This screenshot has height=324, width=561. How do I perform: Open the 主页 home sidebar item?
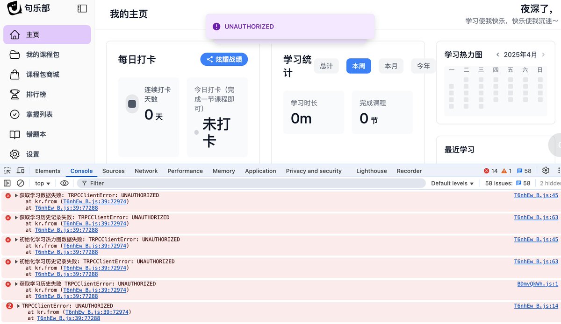pos(47,34)
